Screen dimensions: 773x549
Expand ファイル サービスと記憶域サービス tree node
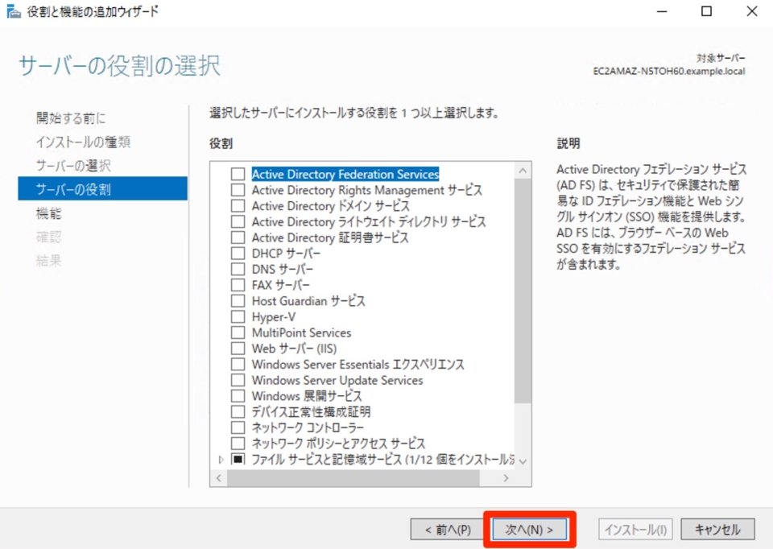(221, 460)
